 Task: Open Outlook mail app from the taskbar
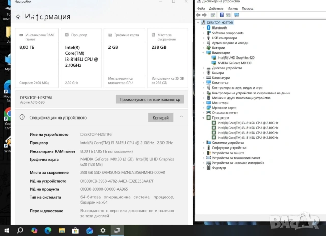click(89, 230)
